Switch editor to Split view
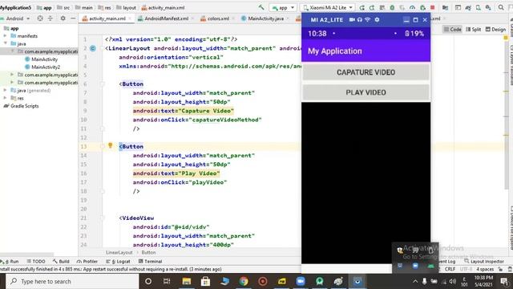This screenshot has width=513, height=289. tap(473, 29)
